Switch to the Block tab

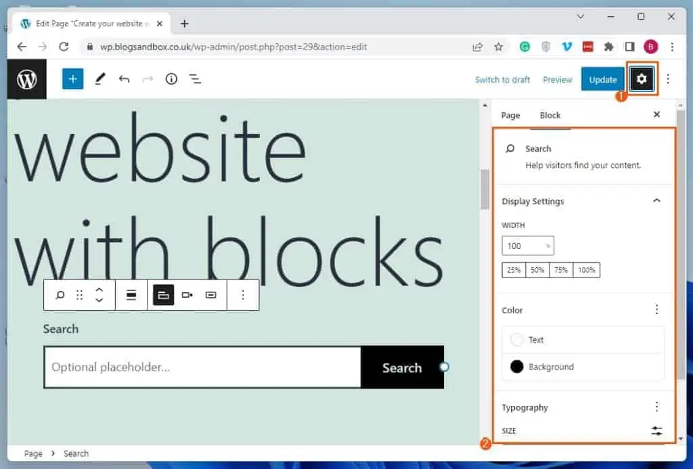click(550, 115)
